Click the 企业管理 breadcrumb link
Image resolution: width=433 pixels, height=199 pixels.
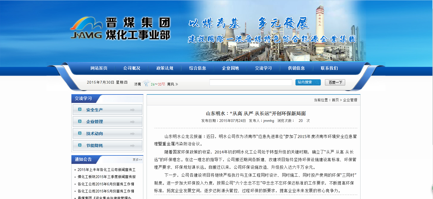click(350, 100)
